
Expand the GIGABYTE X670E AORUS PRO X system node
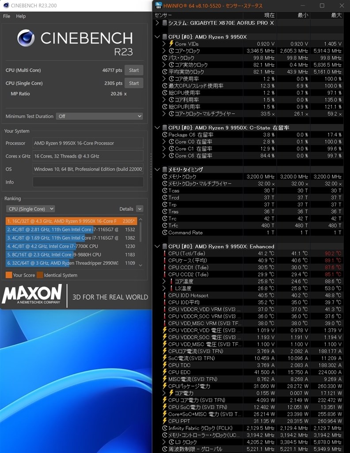(x=157, y=23)
